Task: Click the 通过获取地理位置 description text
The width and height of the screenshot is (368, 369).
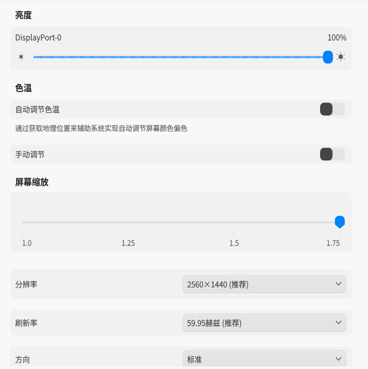Action: point(101,129)
